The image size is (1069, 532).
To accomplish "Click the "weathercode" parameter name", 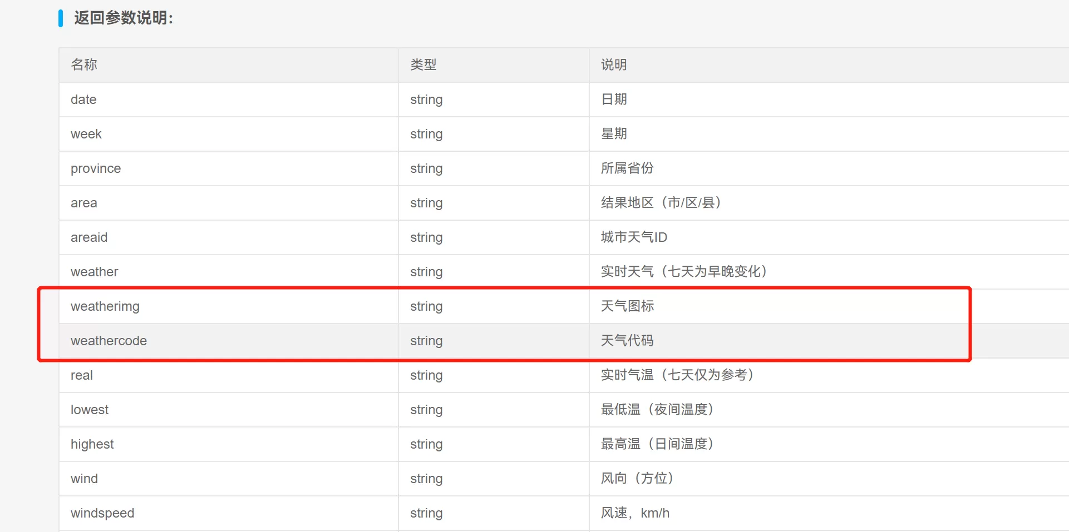I will tap(109, 341).
